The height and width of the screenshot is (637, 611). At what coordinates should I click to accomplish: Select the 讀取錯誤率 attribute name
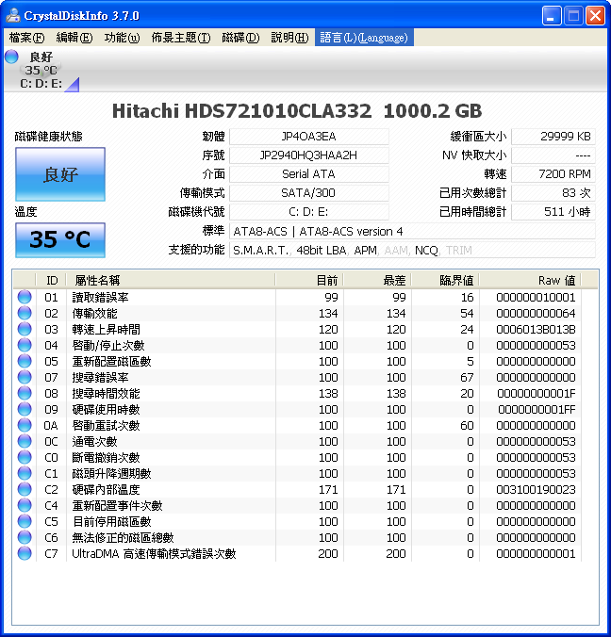100,298
